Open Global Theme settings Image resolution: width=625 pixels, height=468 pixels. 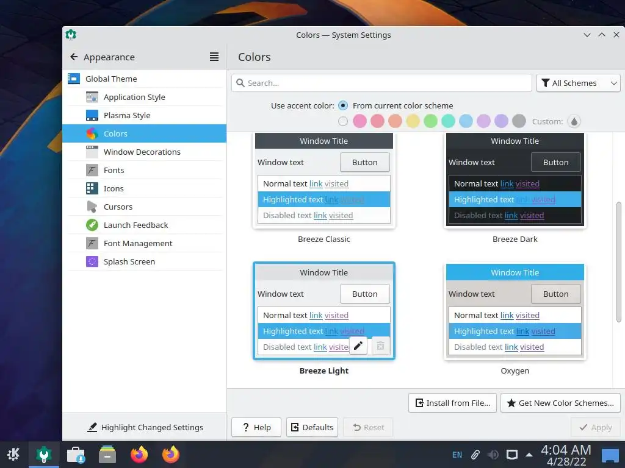tap(144, 79)
